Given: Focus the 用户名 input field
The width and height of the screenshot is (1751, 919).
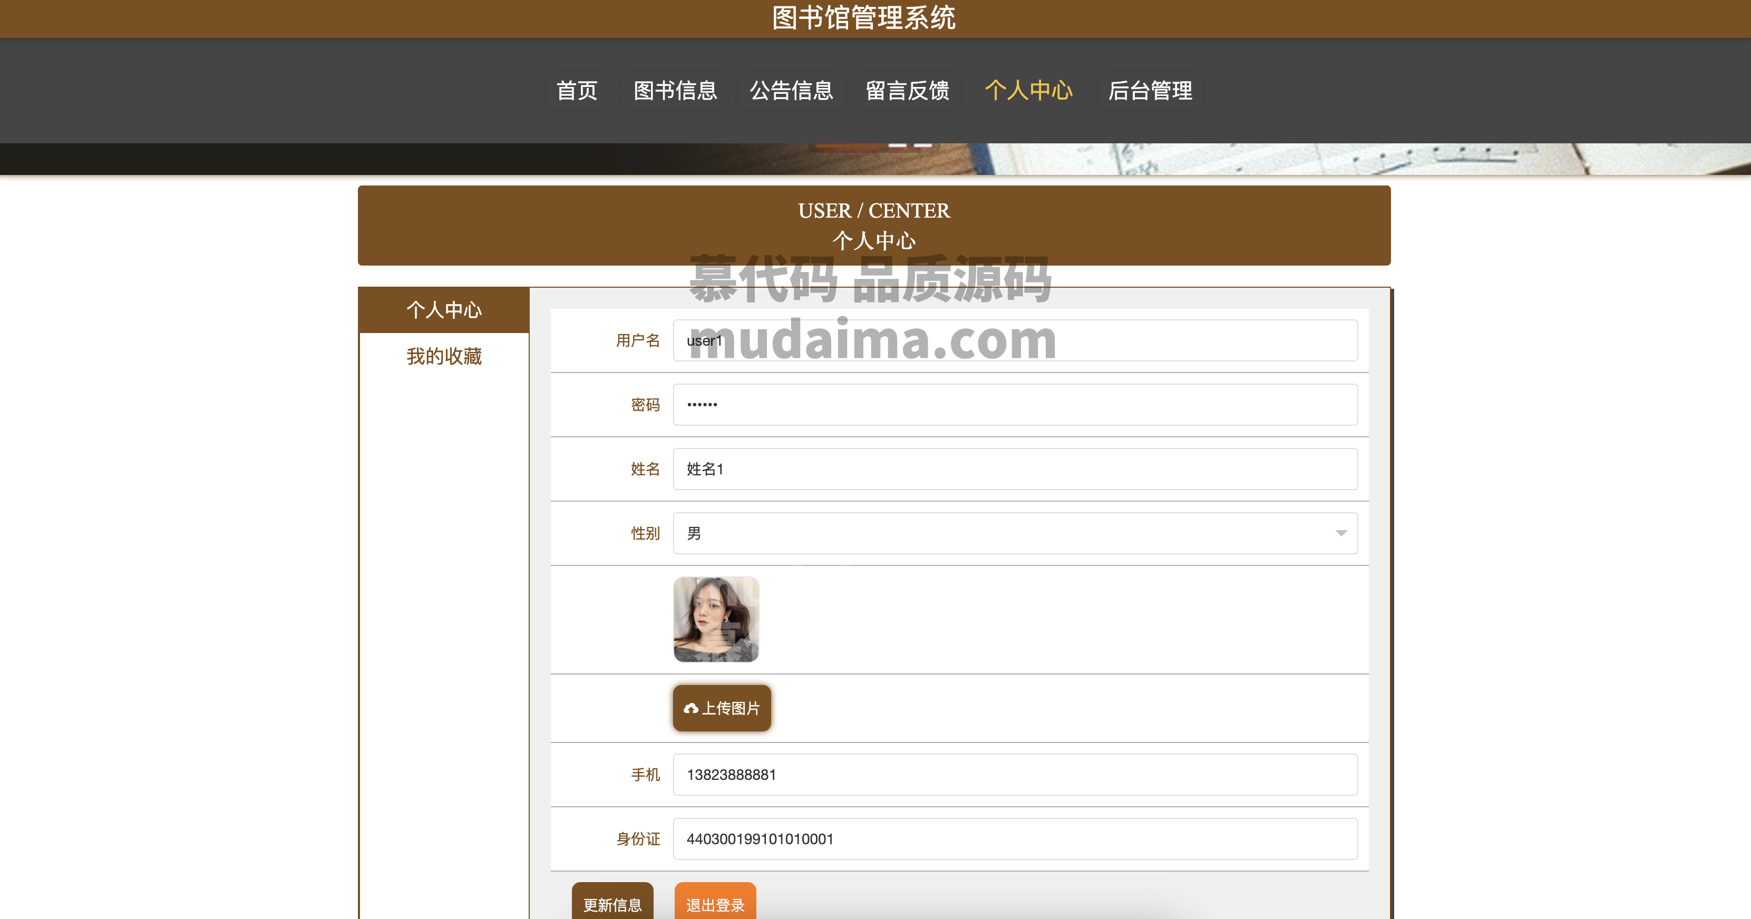Looking at the screenshot, I should pos(1015,340).
